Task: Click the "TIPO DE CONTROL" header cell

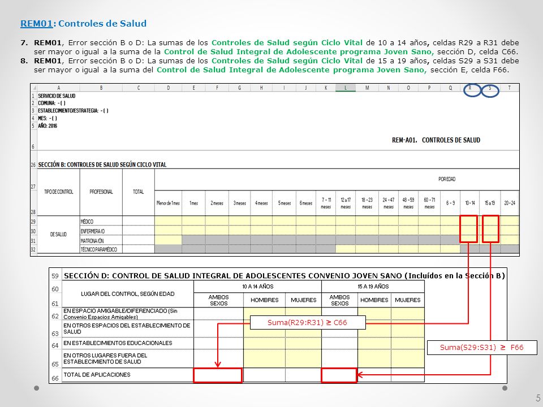Action: click(x=58, y=192)
